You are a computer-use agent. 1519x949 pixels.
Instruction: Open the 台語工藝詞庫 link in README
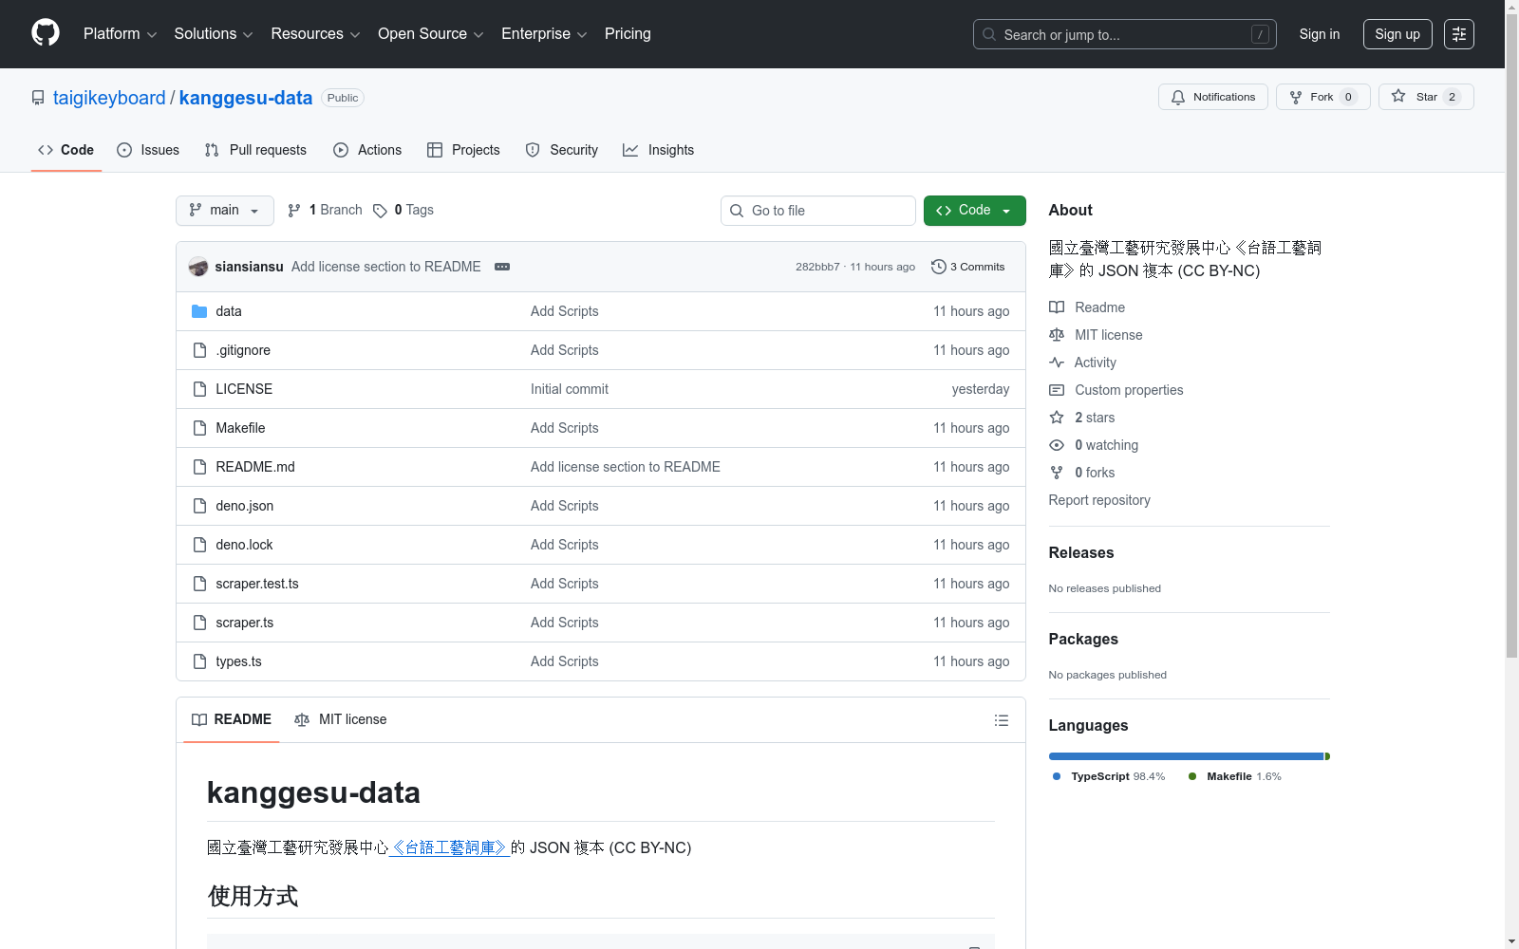450,847
